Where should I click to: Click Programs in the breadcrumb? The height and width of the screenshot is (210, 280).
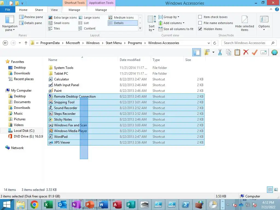click(x=135, y=43)
